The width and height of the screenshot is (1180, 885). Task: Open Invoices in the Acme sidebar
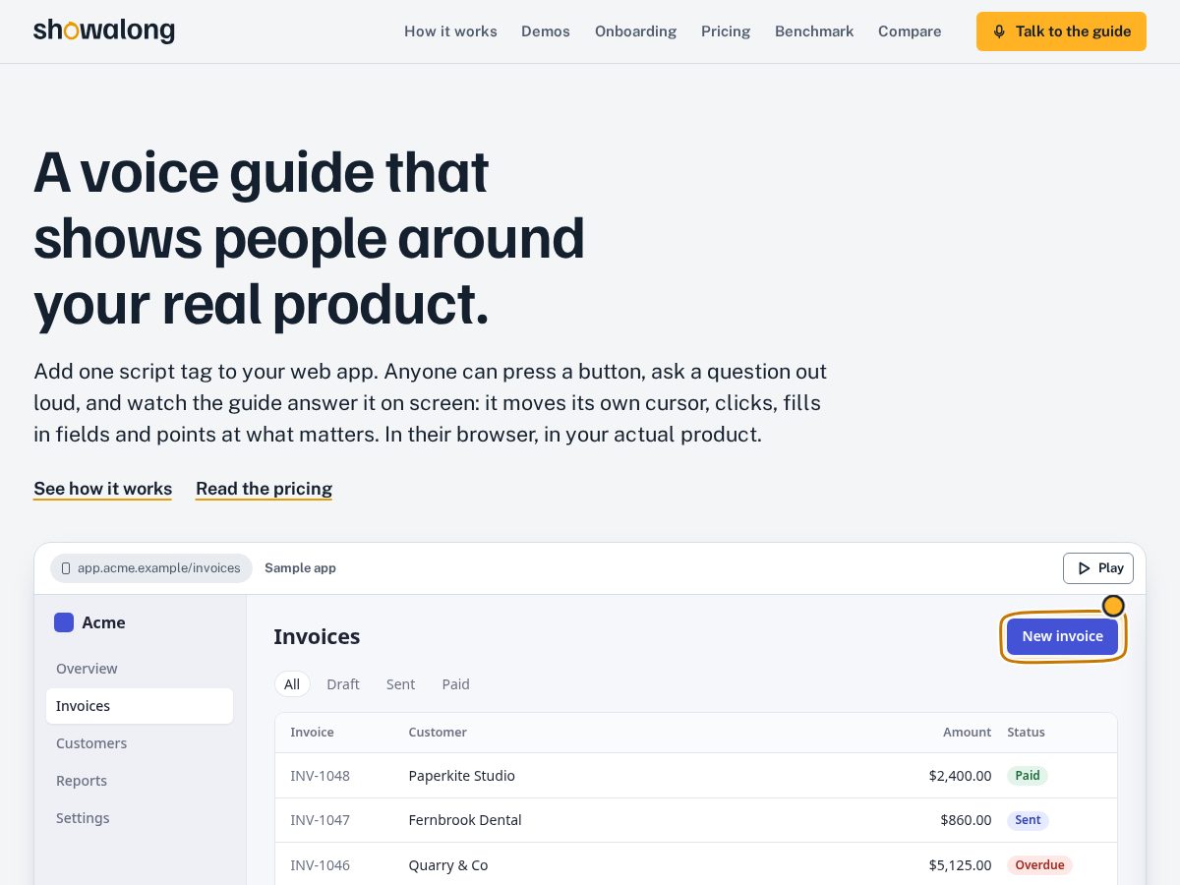[x=140, y=706]
